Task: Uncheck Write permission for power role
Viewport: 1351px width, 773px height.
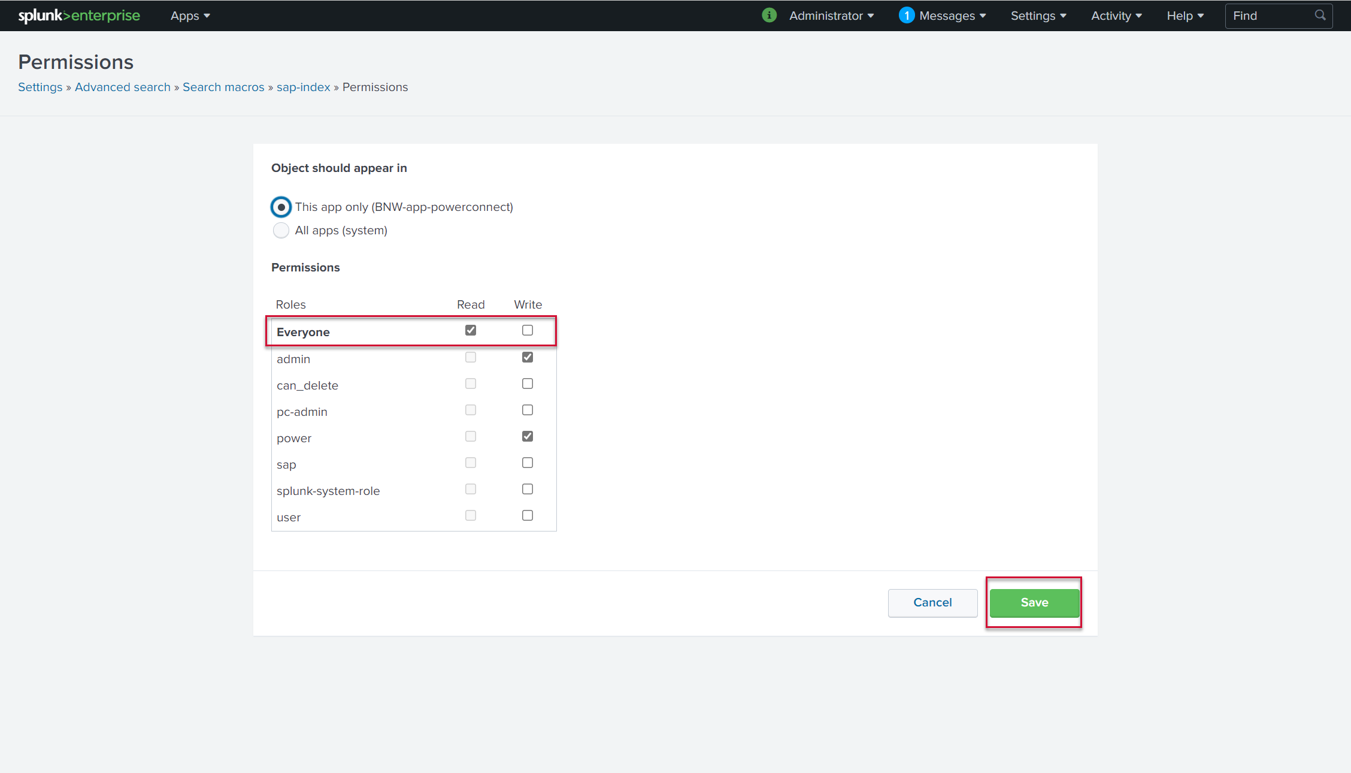Action: [528, 436]
